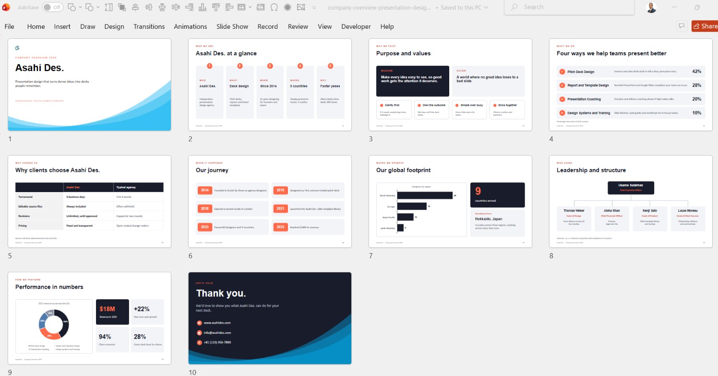Click the slide number 7 label
Viewport: 718px width, 376px height.
click(x=371, y=256)
